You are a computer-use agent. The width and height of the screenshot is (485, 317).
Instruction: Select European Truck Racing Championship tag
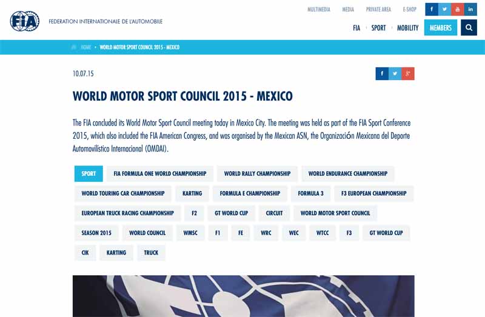127,213
